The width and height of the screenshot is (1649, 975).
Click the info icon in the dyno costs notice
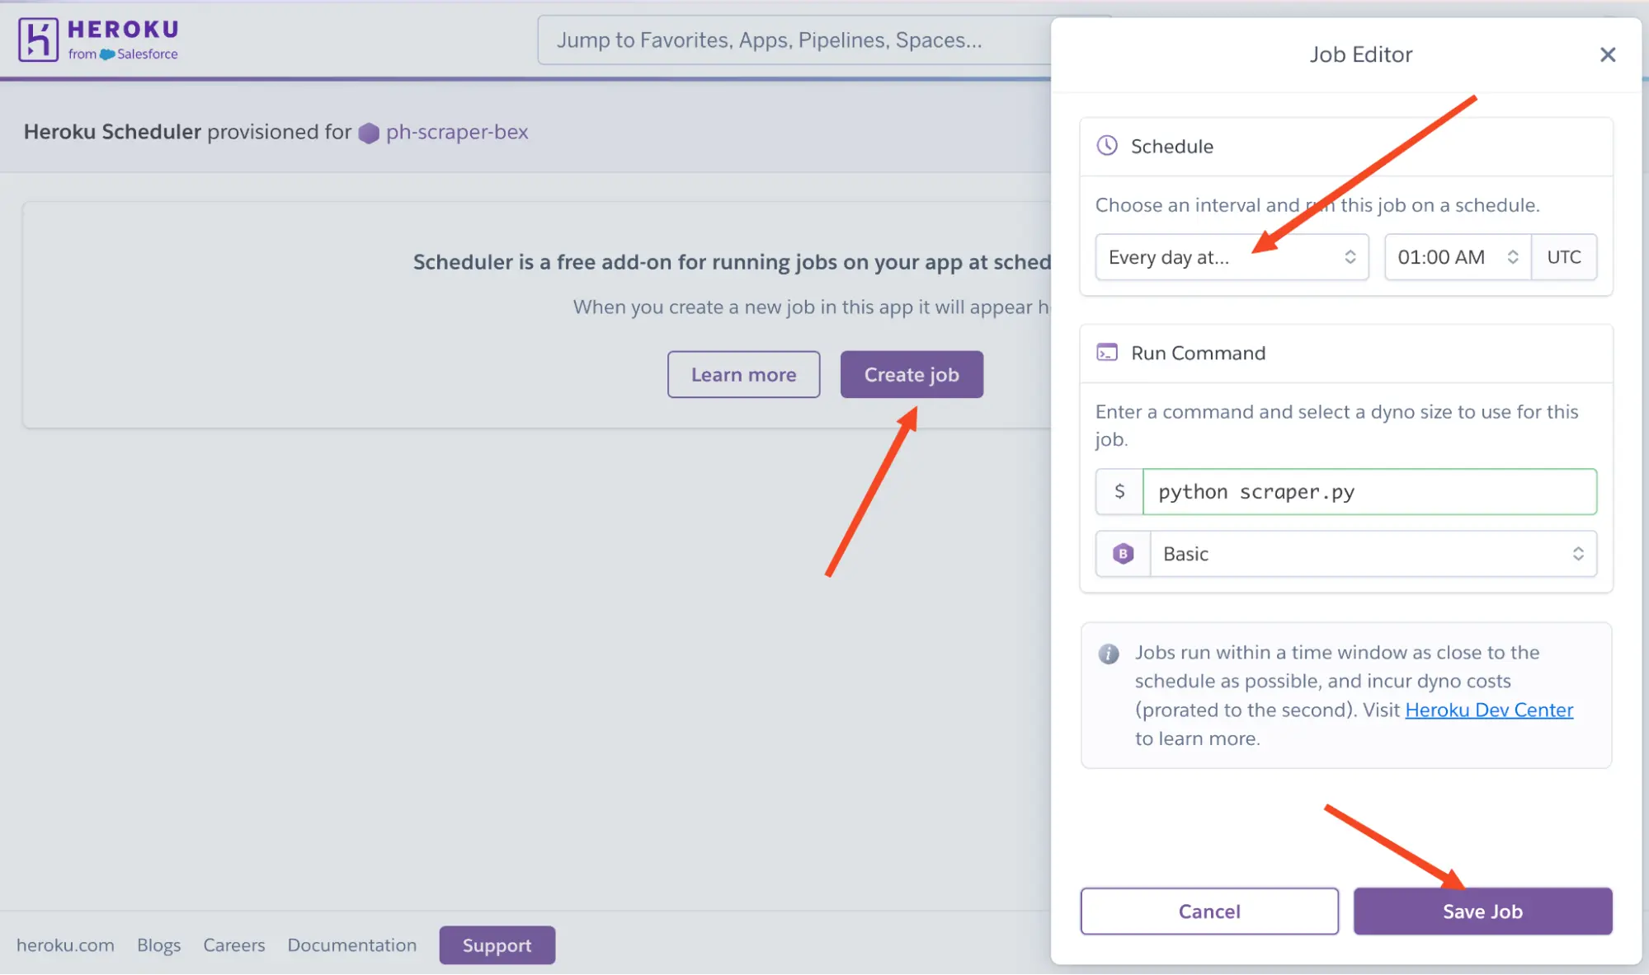tap(1109, 654)
